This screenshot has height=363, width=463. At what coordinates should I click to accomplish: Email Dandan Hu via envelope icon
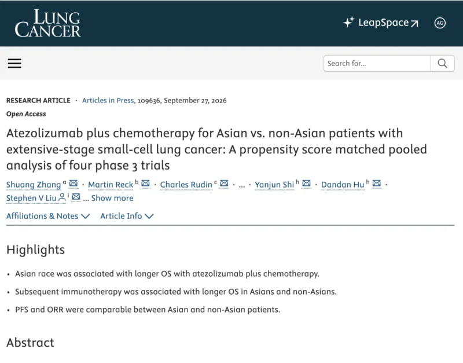377,184
